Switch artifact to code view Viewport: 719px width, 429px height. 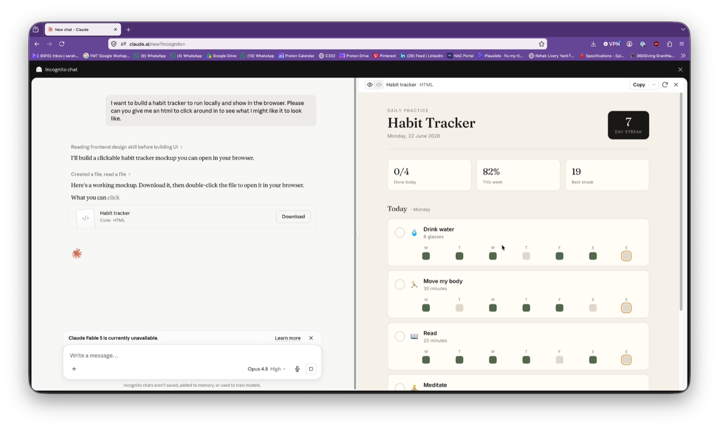point(379,85)
